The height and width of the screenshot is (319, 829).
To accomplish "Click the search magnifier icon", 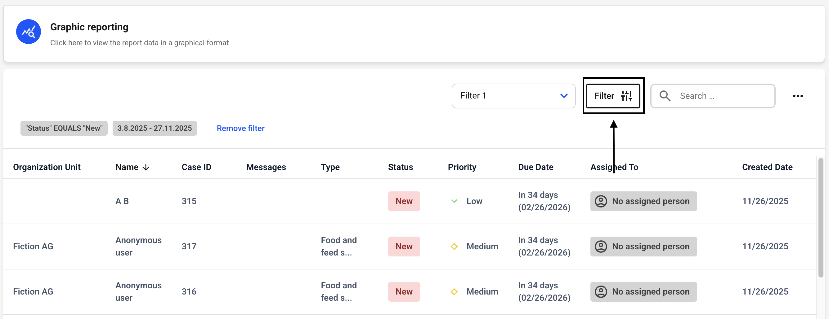I will tap(665, 96).
